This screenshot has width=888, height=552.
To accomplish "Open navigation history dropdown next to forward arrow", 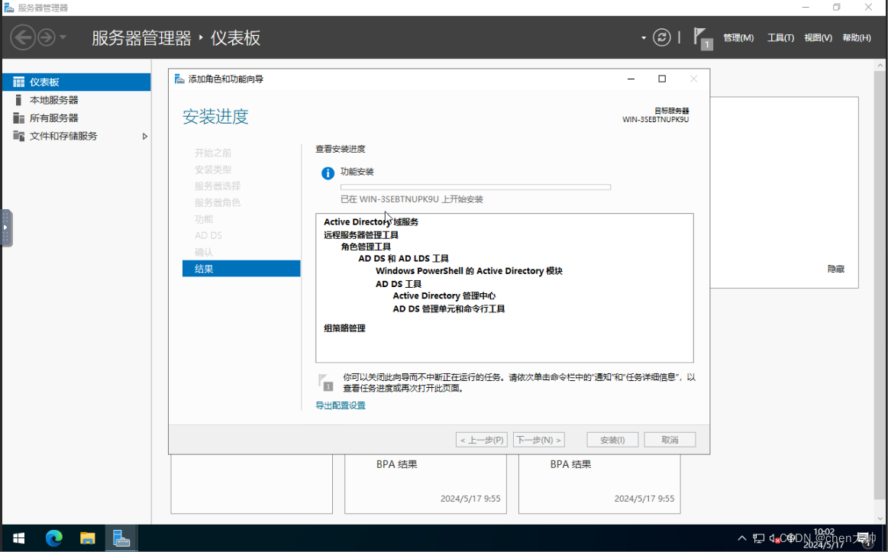I will click(x=63, y=37).
